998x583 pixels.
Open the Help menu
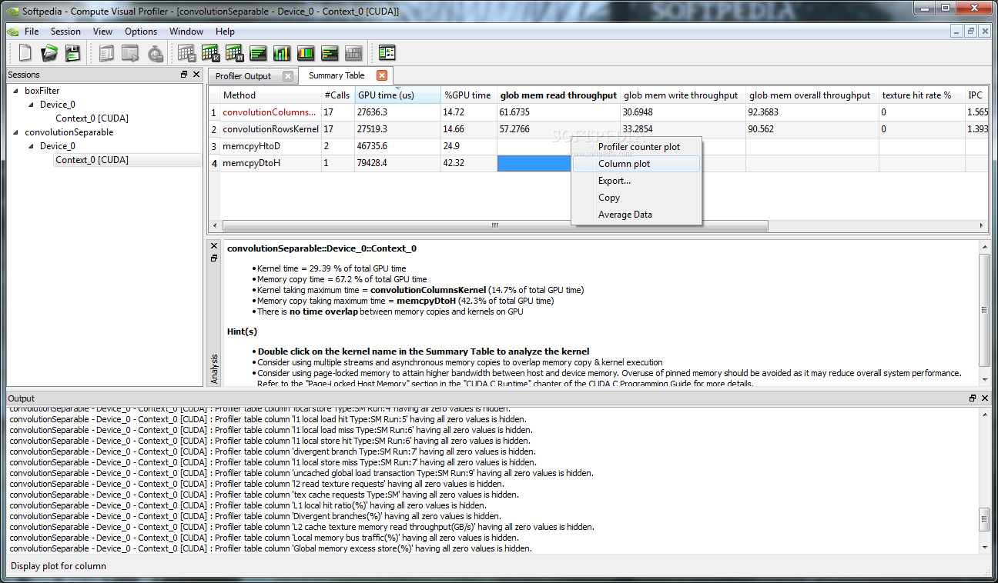(x=225, y=32)
